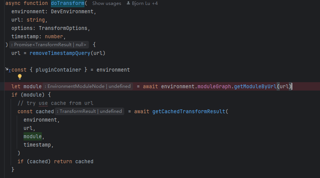Viewport: 320px width, 178px height.
Task: Click the return keyword before cached
Action: pyautogui.click(x=63, y=161)
